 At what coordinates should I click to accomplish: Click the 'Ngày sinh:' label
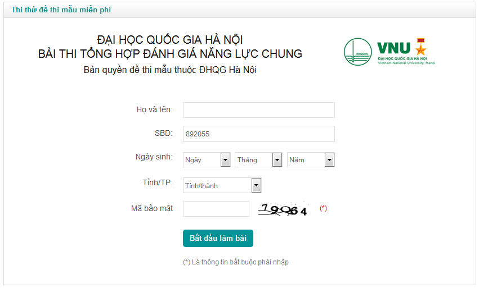tap(154, 157)
